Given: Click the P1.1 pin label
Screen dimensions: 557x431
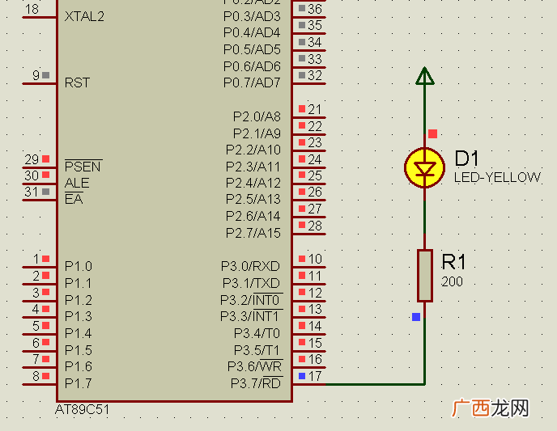Looking at the screenshot, I should tap(79, 283).
